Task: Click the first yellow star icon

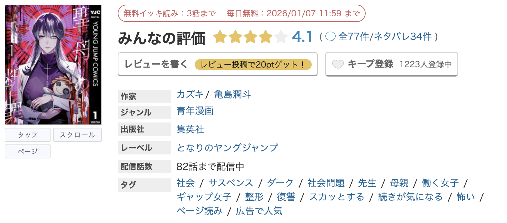Action: point(220,37)
